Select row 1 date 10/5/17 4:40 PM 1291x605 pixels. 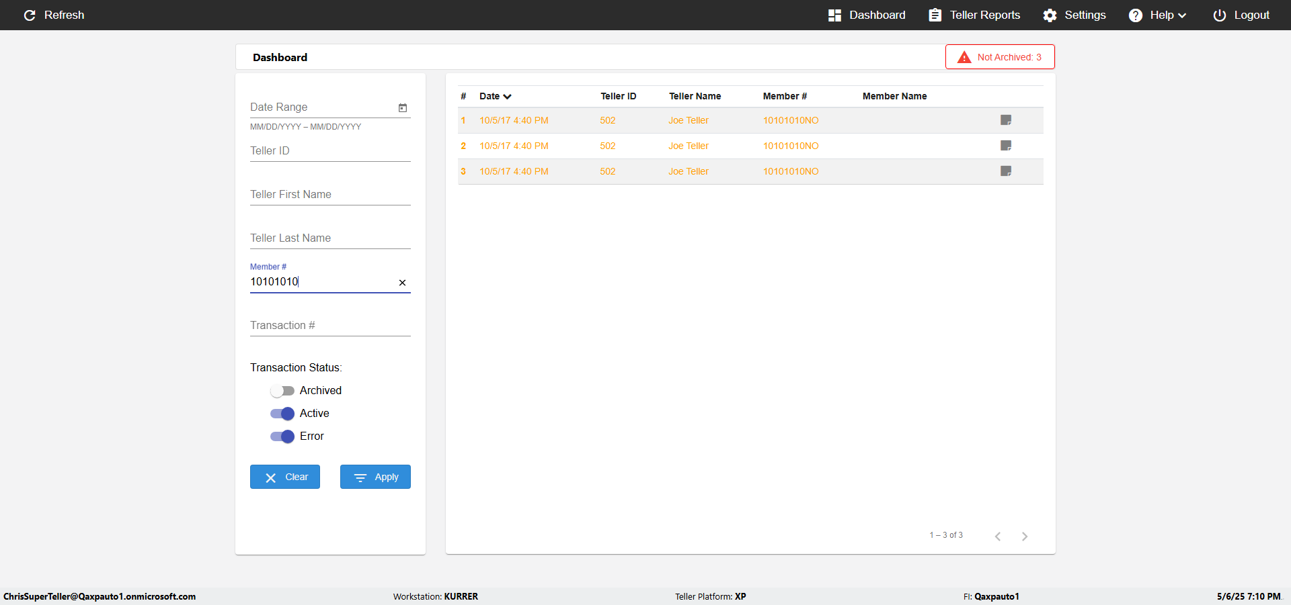[514, 120]
